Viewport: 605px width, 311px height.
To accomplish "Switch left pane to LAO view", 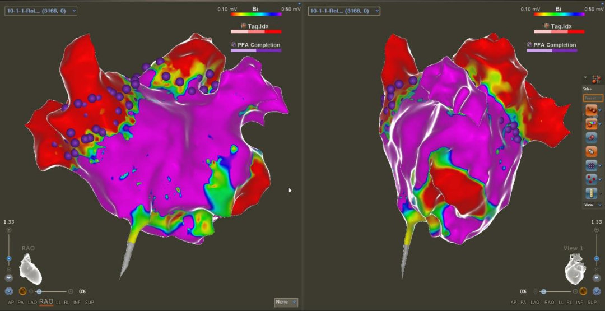I will point(32,302).
